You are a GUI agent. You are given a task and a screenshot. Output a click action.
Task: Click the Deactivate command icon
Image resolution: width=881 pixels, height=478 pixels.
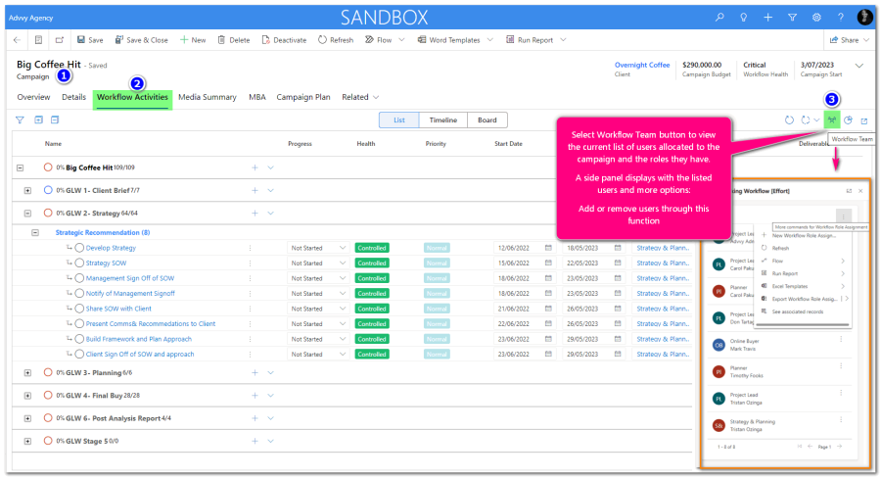pyautogui.click(x=266, y=40)
